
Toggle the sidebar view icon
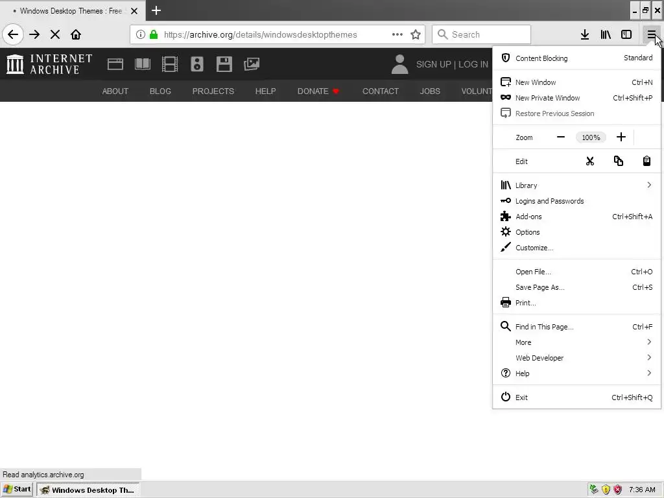point(626,34)
